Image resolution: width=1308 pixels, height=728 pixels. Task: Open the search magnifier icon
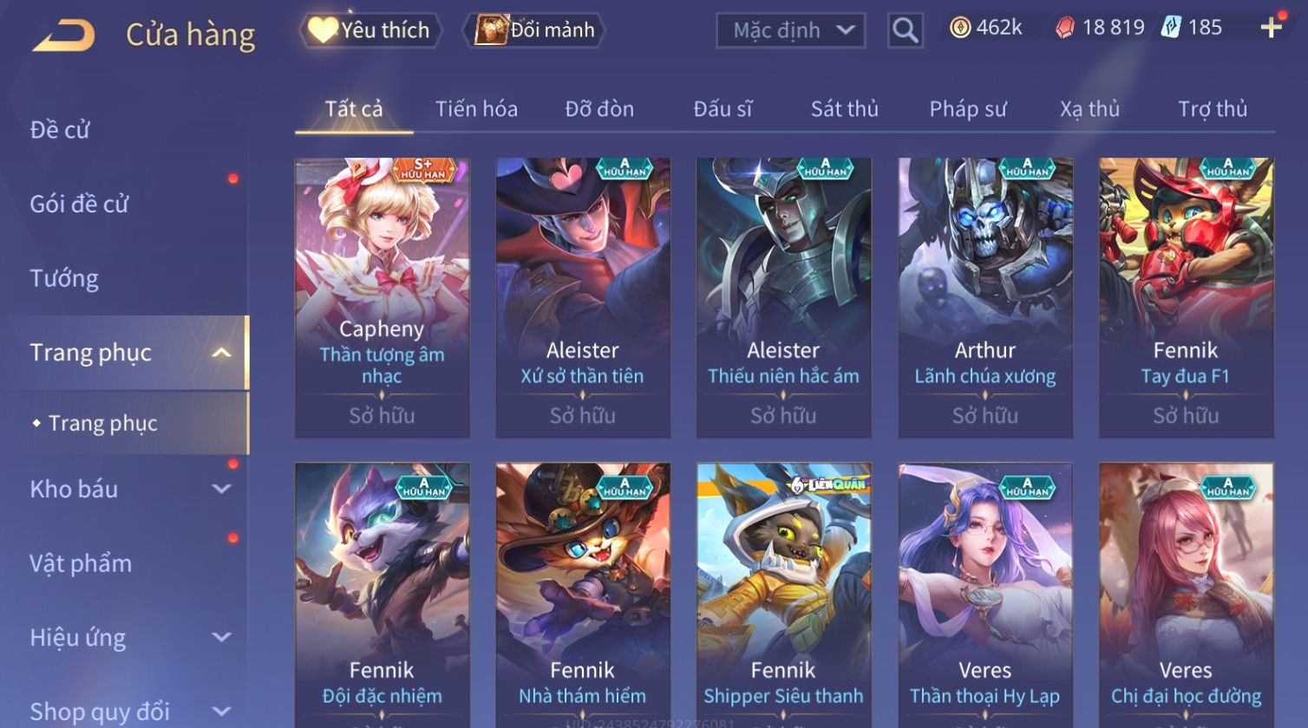pyautogui.click(x=905, y=30)
